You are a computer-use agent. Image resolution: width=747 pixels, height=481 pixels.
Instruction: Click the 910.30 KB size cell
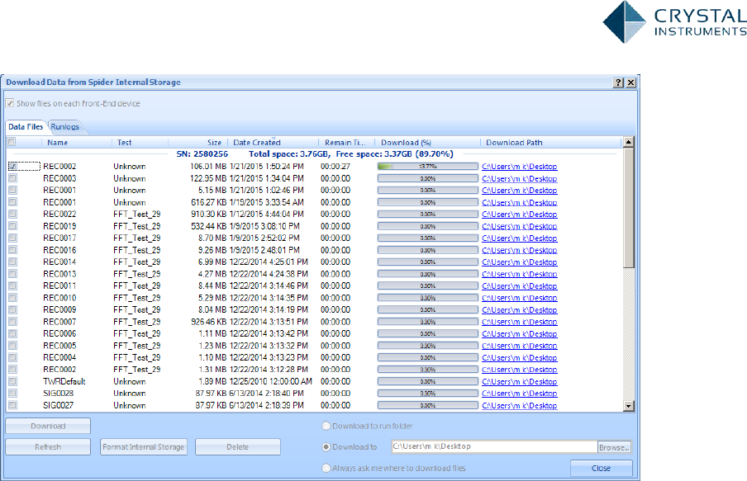point(209,214)
